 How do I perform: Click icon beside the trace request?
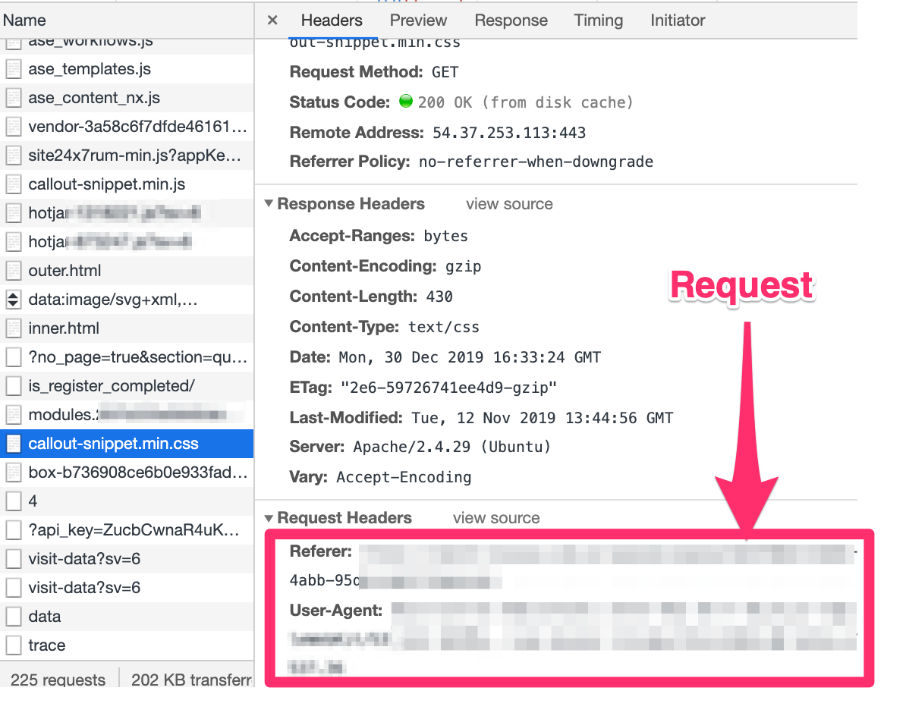(13, 645)
